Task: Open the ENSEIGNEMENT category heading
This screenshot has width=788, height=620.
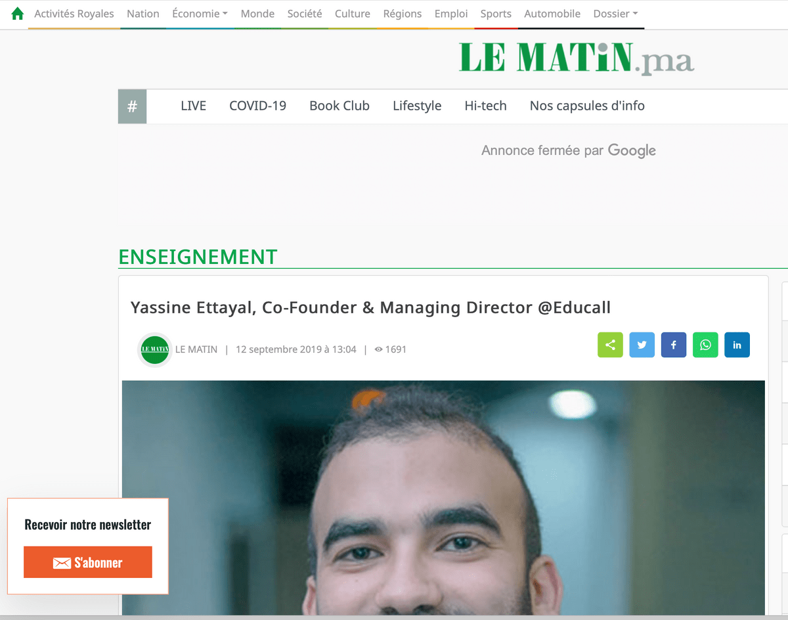Action: click(x=198, y=257)
